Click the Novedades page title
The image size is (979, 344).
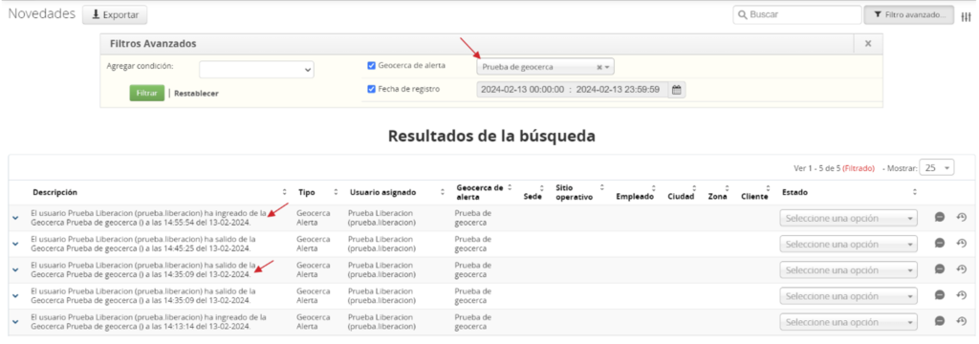coord(41,13)
